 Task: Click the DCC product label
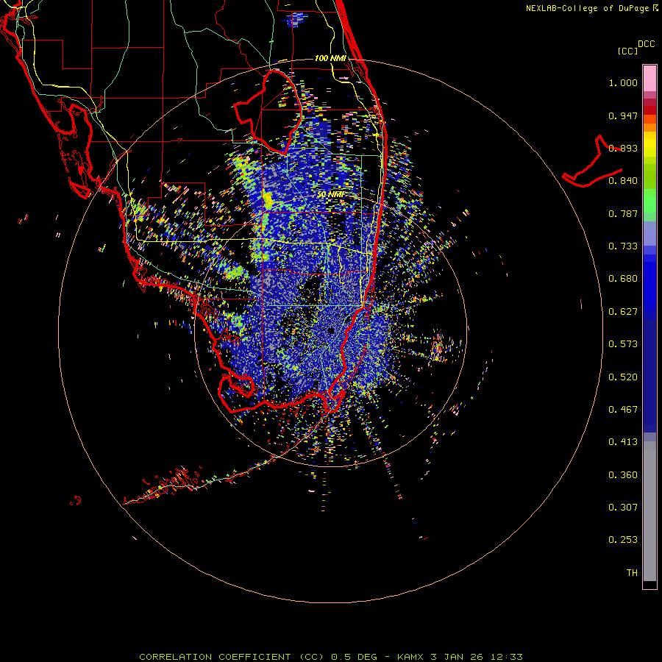point(647,44)
